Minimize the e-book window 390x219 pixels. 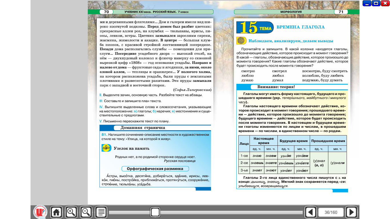(367, 3)
